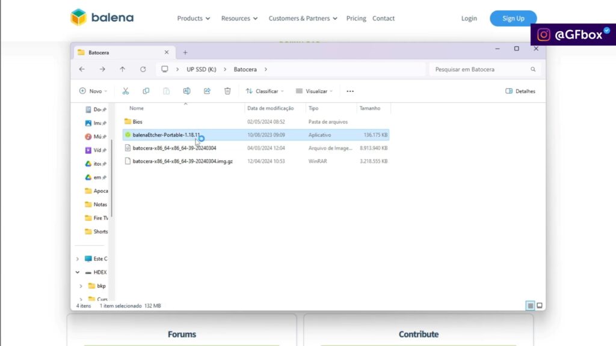Screen dimensions: 616x346
Task: Click the Rename icon
Action: click(x=186, y=91)
